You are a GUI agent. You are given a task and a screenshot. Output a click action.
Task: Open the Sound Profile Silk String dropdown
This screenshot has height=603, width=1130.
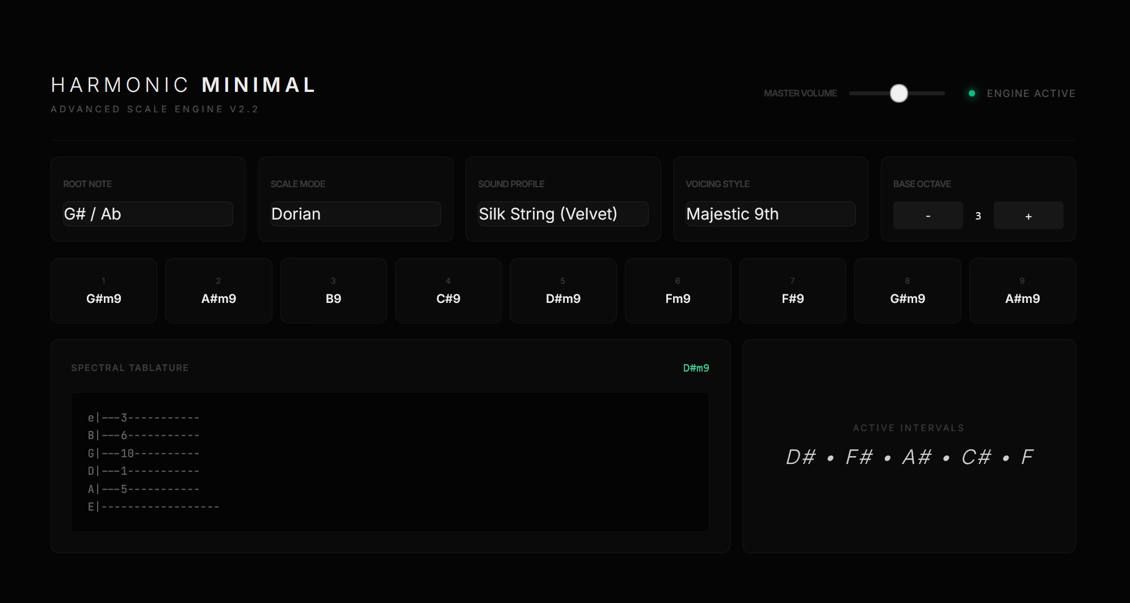pos(562,214)
